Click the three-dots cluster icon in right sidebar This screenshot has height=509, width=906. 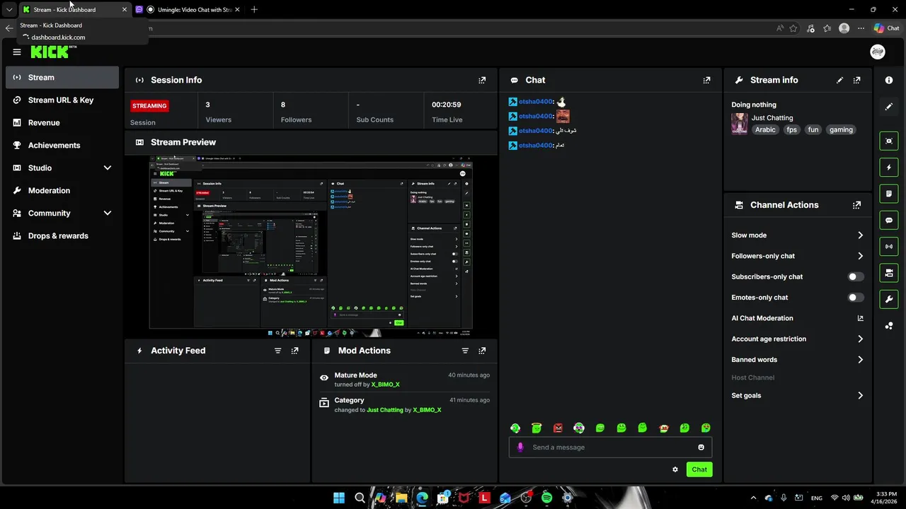(x=889, y=325)
